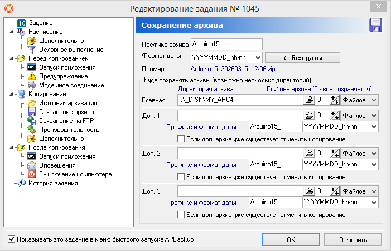The width and height of the screenshot is (391, 251).
Task: Collapse the Копирование tree node
Action: click(12, 94)
